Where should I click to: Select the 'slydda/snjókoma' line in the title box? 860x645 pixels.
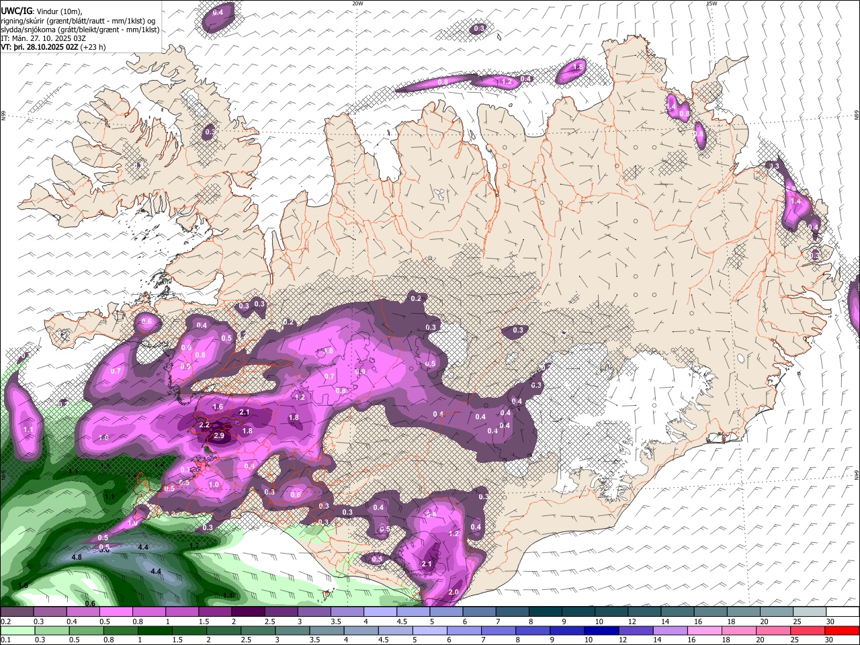pyautogui.click(x=80, y=30)
